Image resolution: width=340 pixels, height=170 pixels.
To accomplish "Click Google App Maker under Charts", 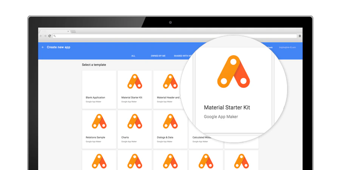I will (x=129, y=142).
